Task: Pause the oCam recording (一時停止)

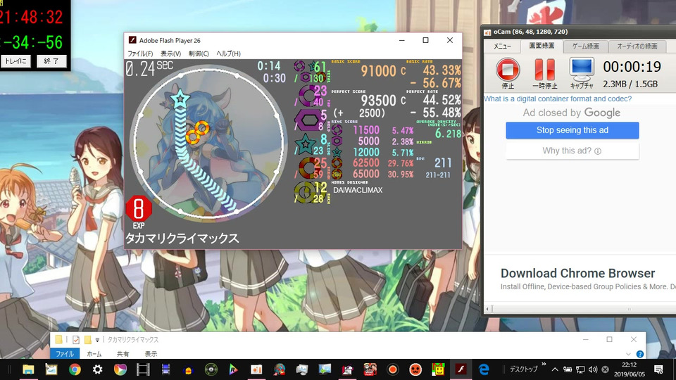Action: (x=544, y=70)
